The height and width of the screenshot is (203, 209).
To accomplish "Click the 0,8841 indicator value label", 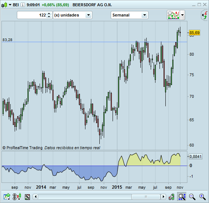I will point(195,156).
